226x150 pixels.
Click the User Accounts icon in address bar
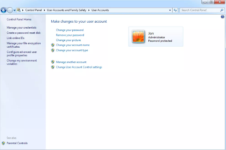[x=19, y=10]
